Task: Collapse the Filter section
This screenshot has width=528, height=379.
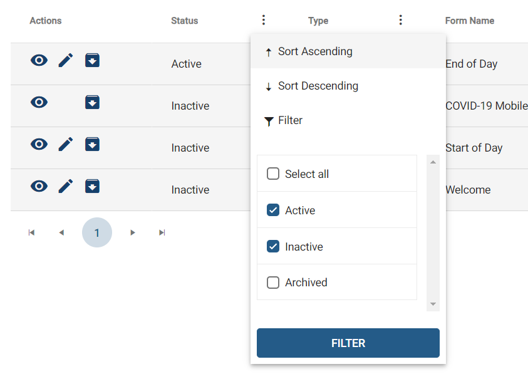Action: tap(348, 120)
